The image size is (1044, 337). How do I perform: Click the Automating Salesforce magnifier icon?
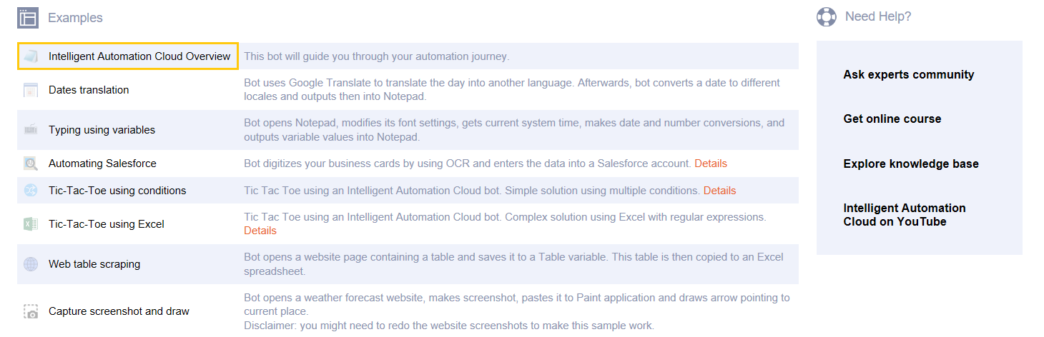pyautogui.click(x=30, y=164)
